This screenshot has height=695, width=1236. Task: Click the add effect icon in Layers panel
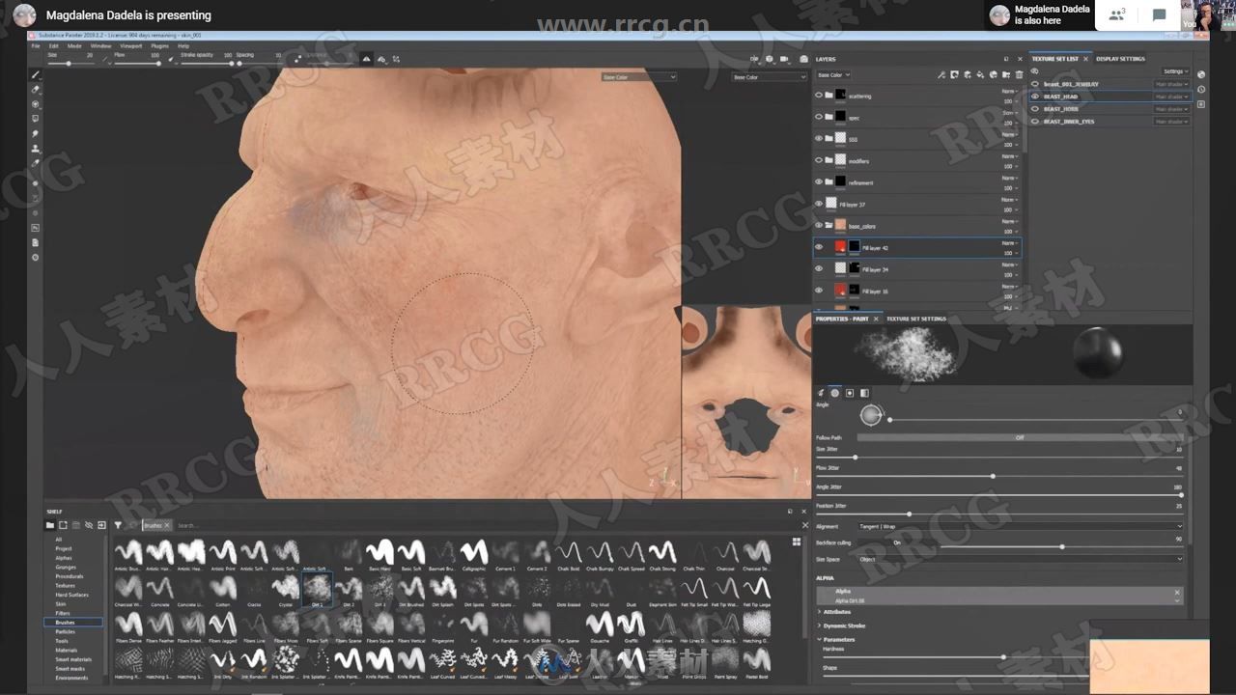coord(941,74)
